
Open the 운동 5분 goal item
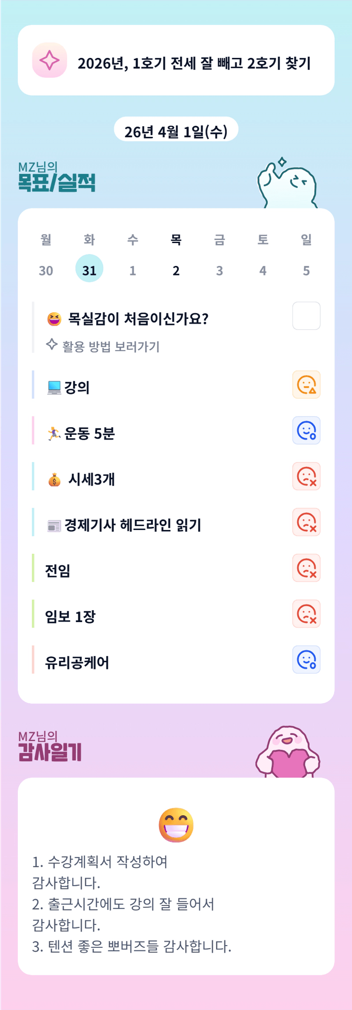[x=89, y=434]
